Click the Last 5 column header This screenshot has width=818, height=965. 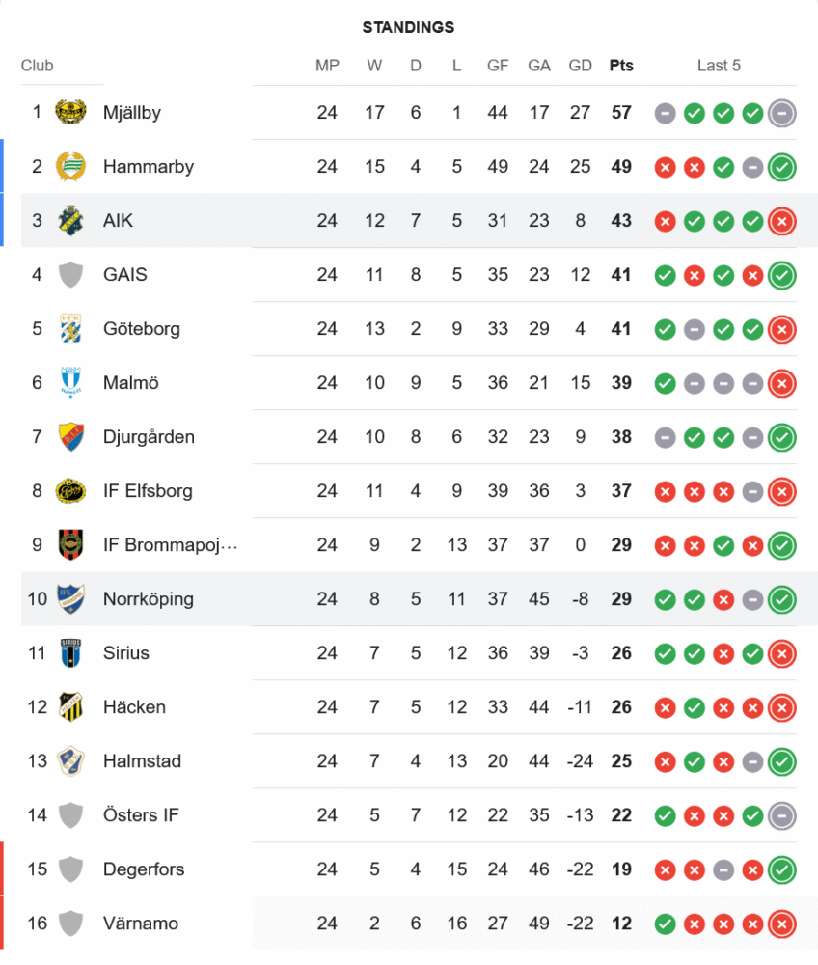point(719,66)
